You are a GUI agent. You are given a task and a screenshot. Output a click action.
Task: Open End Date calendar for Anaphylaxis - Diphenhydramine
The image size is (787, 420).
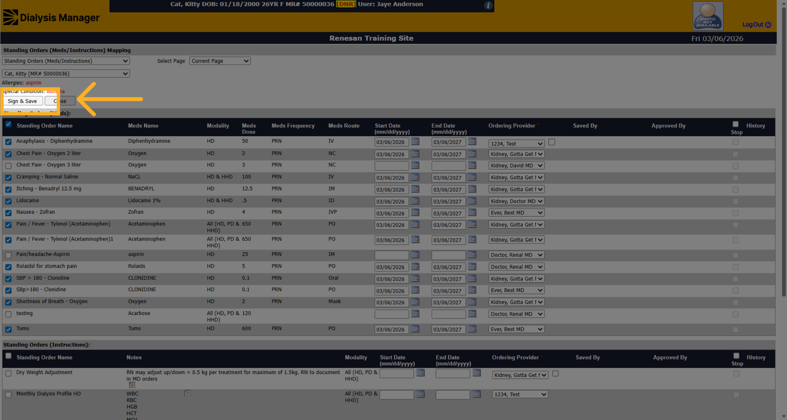pyautogui.click(x=472, y=142)
